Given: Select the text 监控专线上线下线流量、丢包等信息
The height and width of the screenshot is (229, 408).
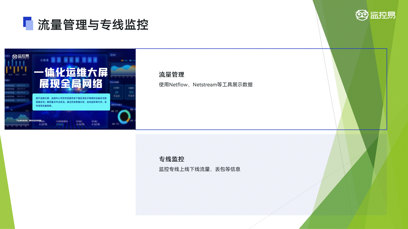Looking at the screenshot, I should [199, 169].
